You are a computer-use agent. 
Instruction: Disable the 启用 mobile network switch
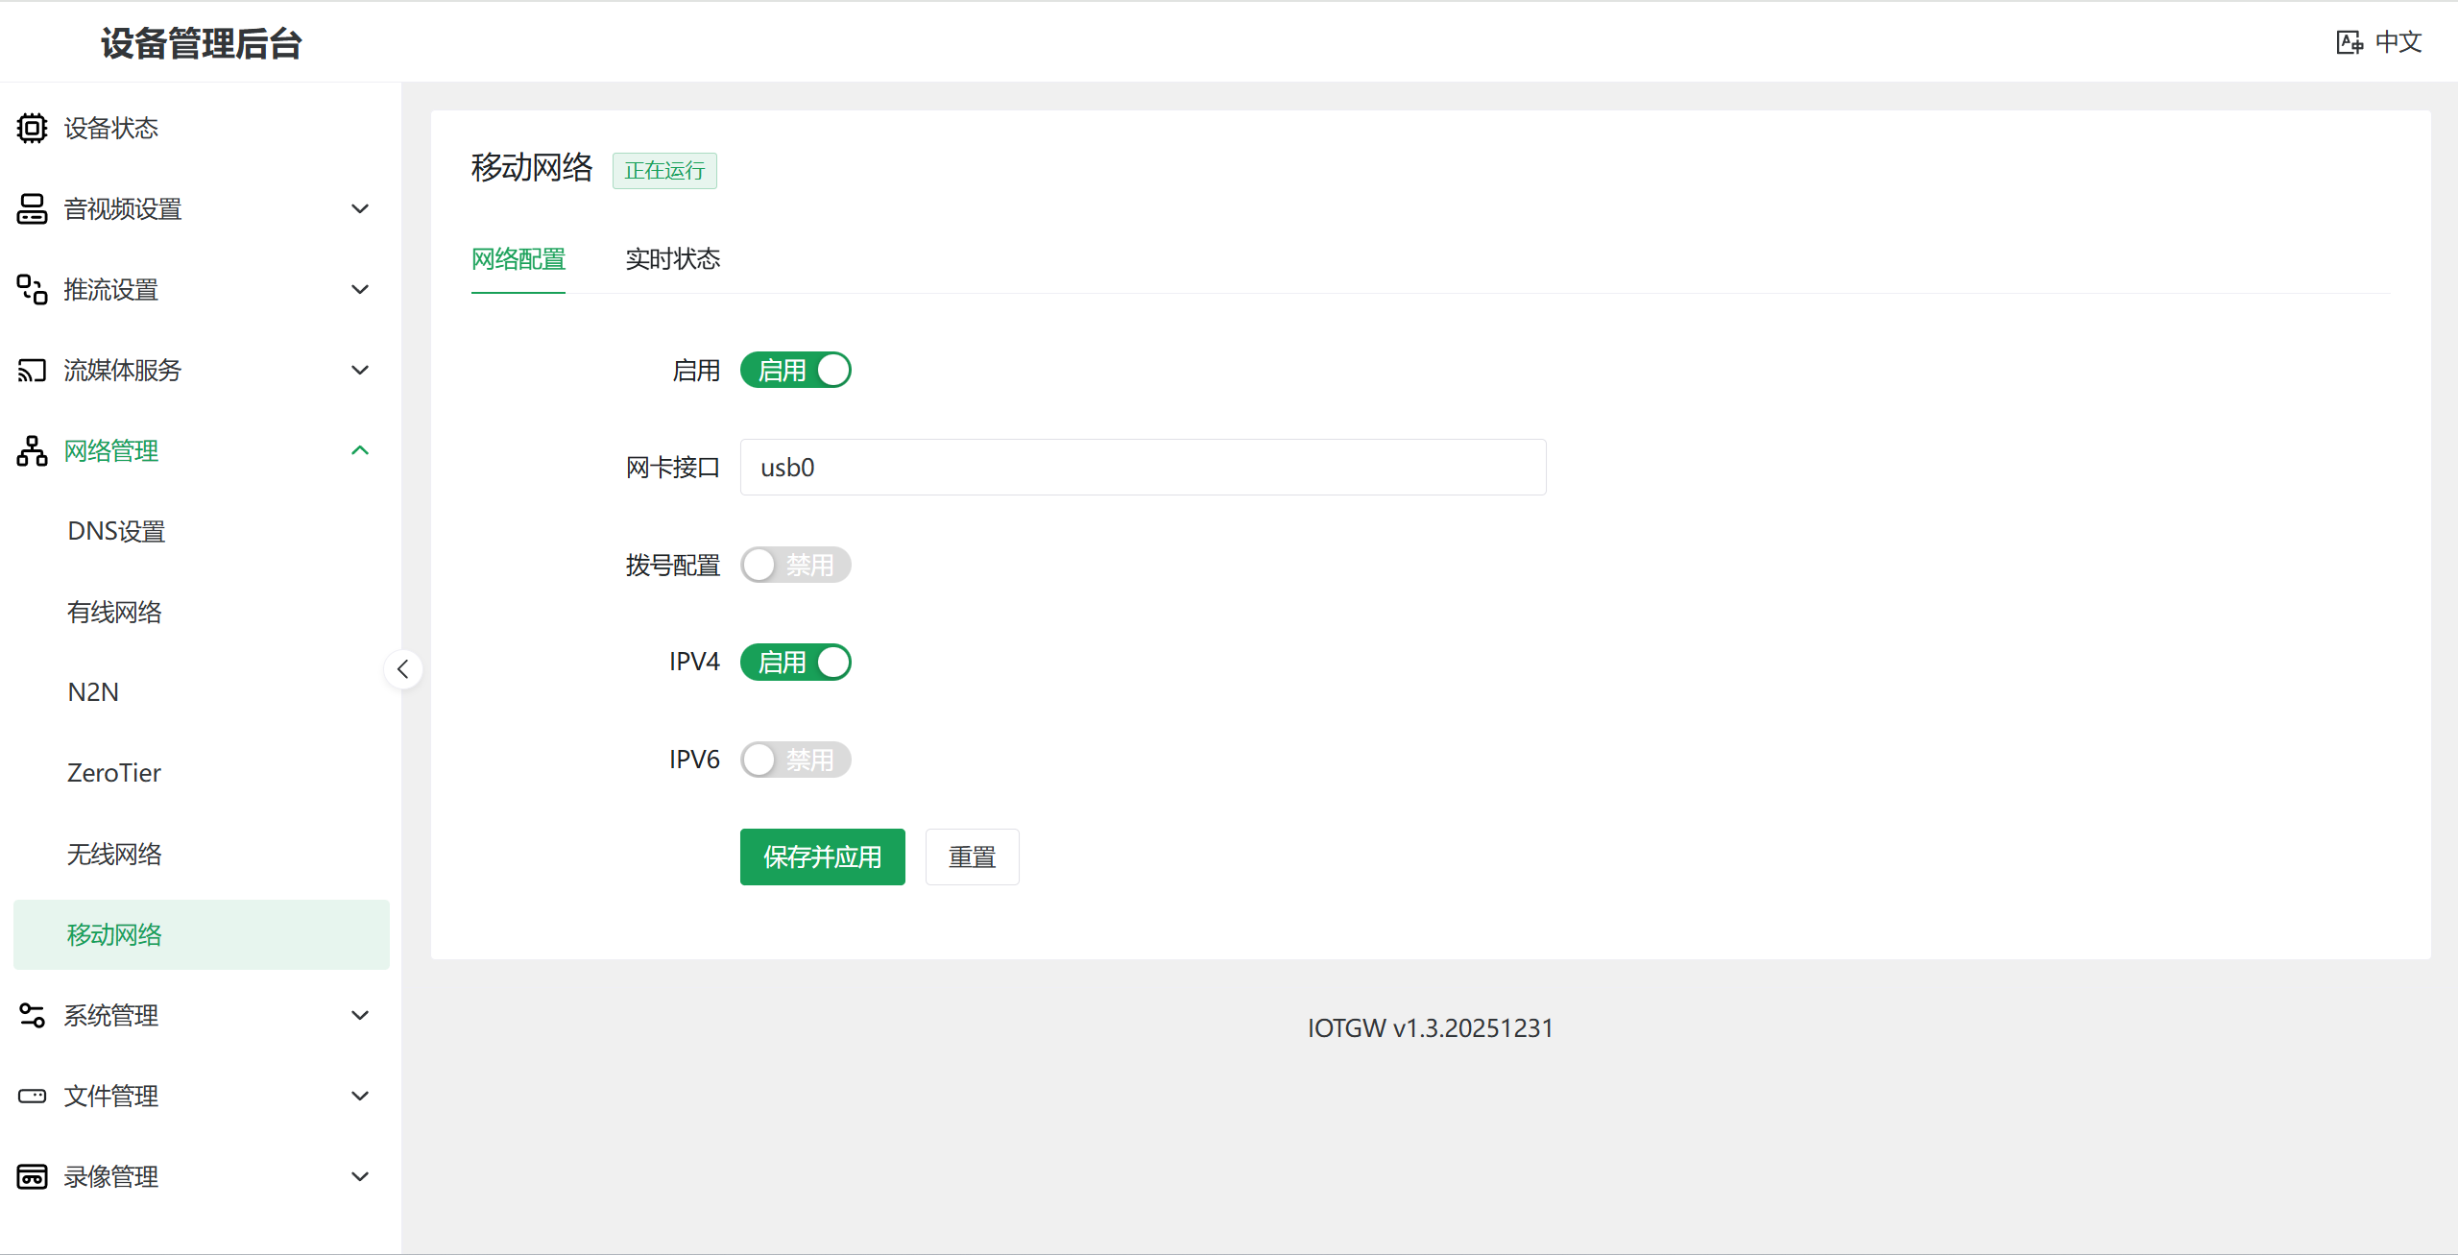(795, 370)
